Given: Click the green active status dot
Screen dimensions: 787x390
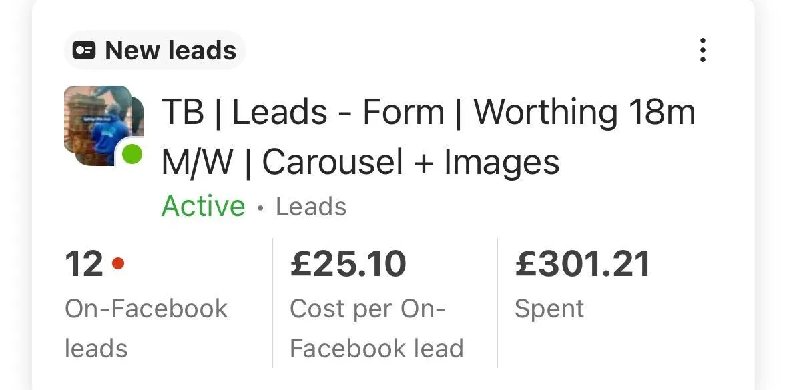Looking at the screenshot, I should tap(132, 153).
